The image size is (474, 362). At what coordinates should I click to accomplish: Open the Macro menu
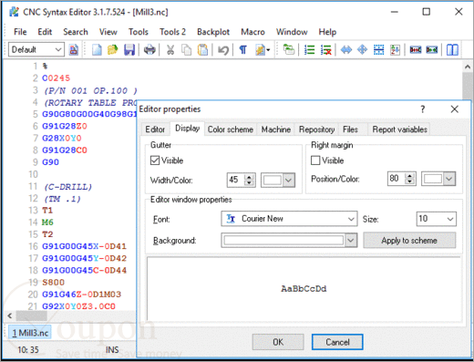pos(252,32)
